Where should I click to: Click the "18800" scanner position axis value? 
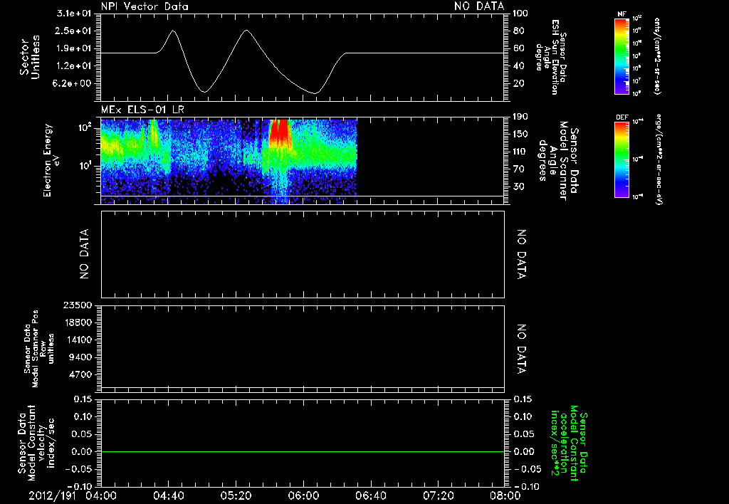tap(78, 322)
